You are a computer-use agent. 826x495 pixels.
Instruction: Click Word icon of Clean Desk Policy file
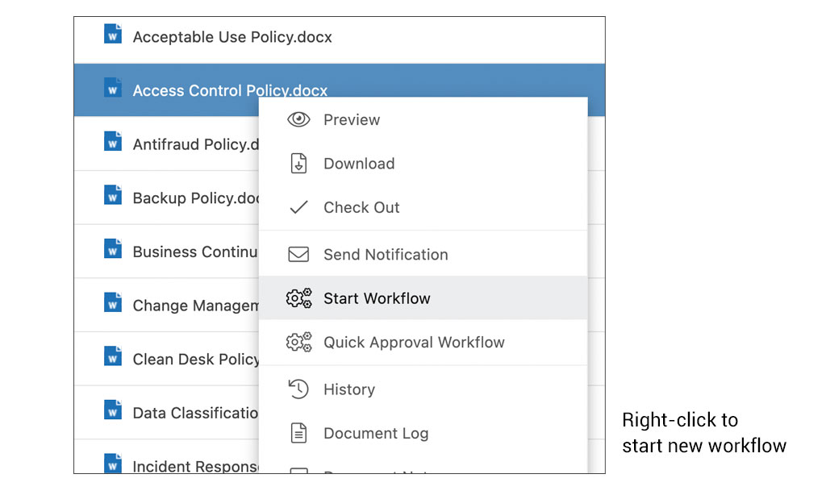(113, 356)
